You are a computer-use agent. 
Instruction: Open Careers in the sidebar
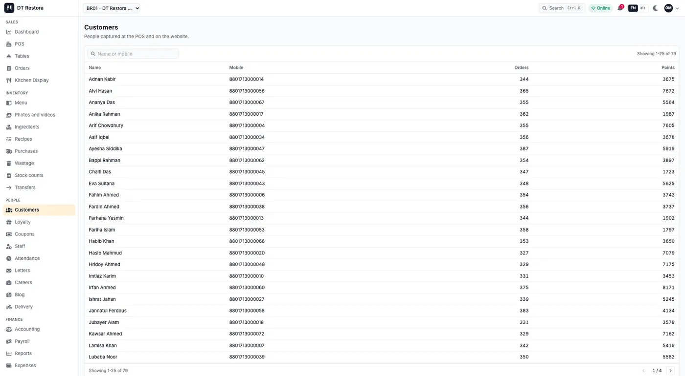(39, 282)
